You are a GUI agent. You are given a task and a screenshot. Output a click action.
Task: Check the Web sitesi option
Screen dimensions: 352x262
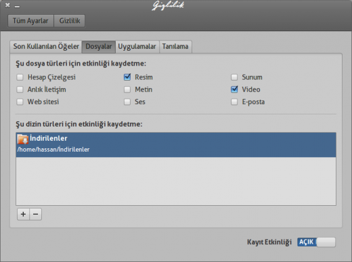click(20, 102)
